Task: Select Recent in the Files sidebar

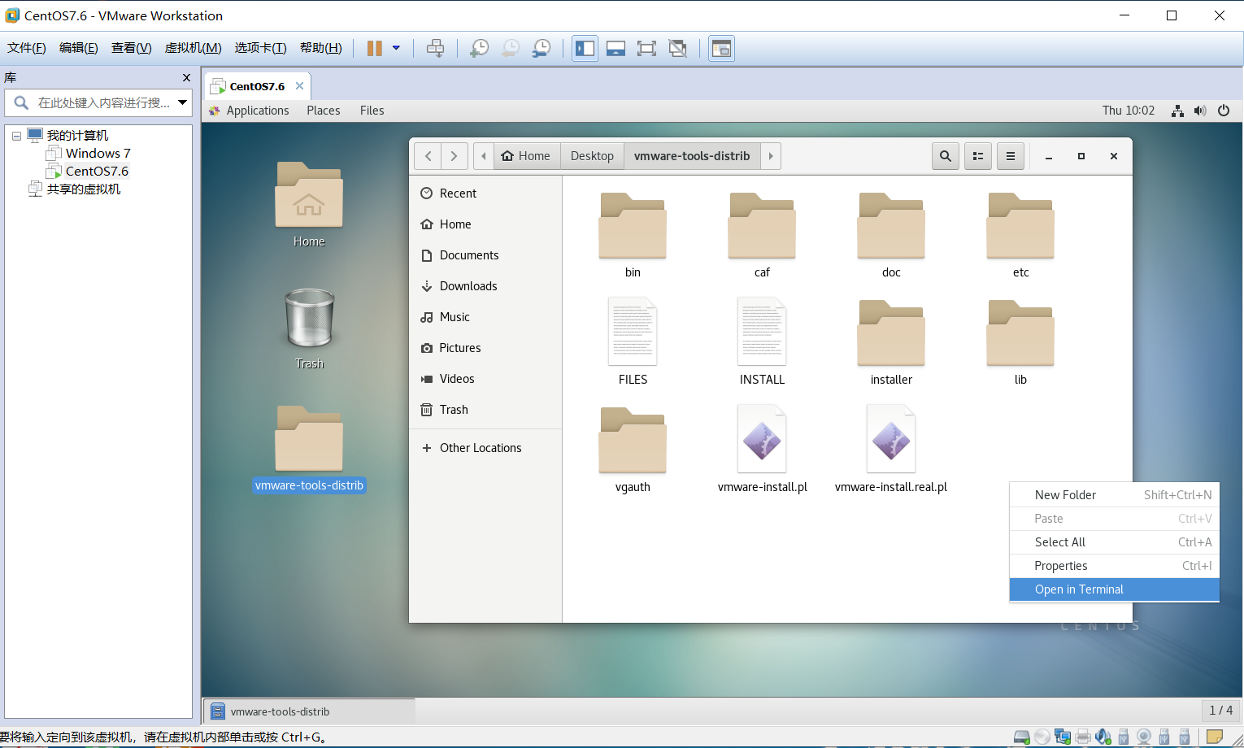Action: click(485, 194)
